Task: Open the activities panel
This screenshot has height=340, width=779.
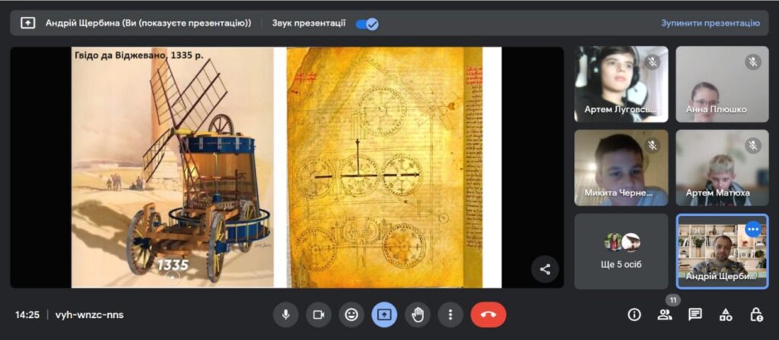Action: pyautogui.click(x=726, y=314)
